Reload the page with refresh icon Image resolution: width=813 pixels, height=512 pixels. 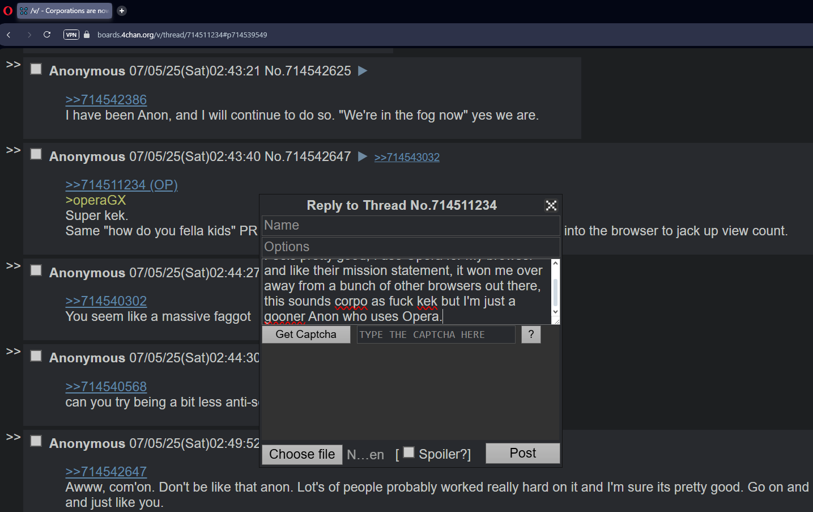point(47,35)
